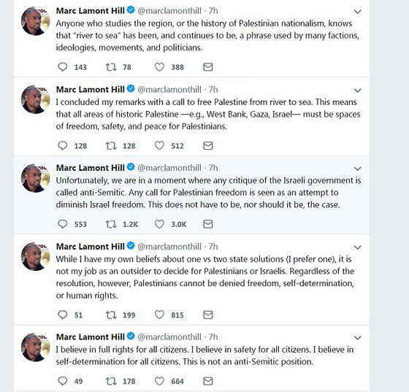Retweet the tweet with 1.2K retweets
The image size is (409, 392).
click(x=111, y=224)
